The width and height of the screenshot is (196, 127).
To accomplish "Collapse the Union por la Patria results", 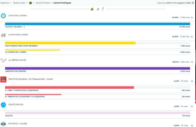I will pyautogui.click(x=192, y=18).
